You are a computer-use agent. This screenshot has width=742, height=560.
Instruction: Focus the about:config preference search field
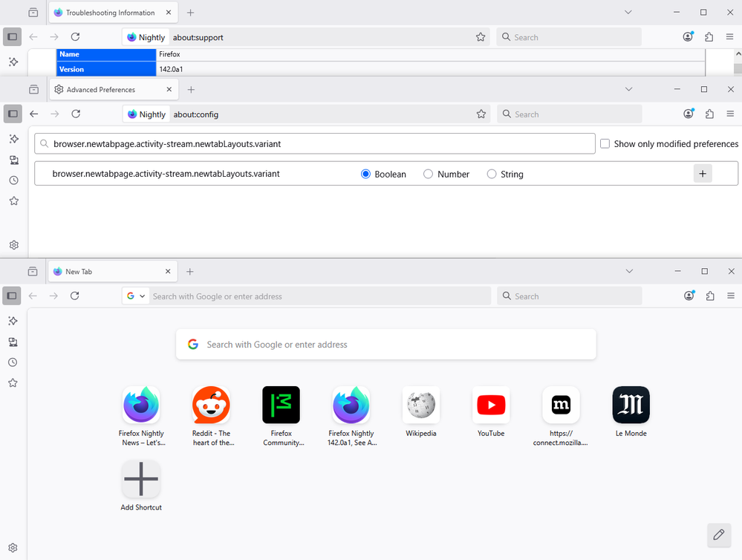(315, 144)
